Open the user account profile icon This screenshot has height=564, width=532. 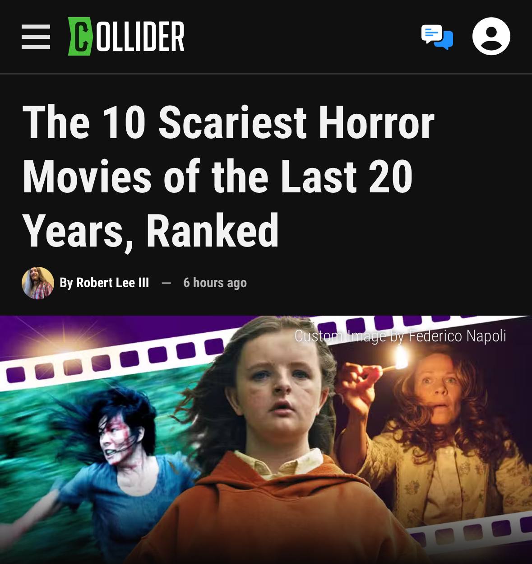491,36
